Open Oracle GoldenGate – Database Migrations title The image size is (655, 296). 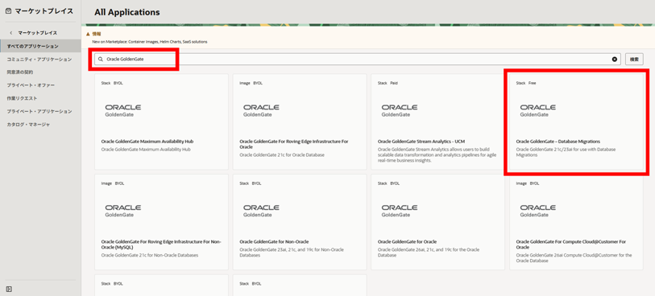tap(558, 142)
